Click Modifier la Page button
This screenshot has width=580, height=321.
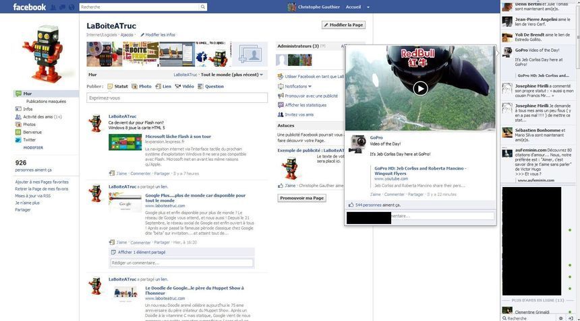tap(344, 25)
